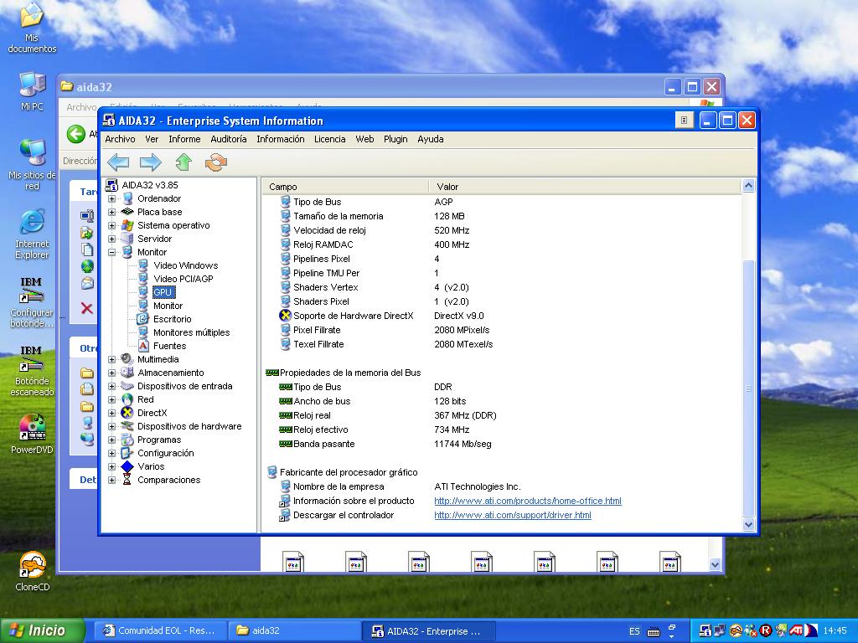Click the ATI tray icon
858x643 pixels.
[x=796, y=630]
